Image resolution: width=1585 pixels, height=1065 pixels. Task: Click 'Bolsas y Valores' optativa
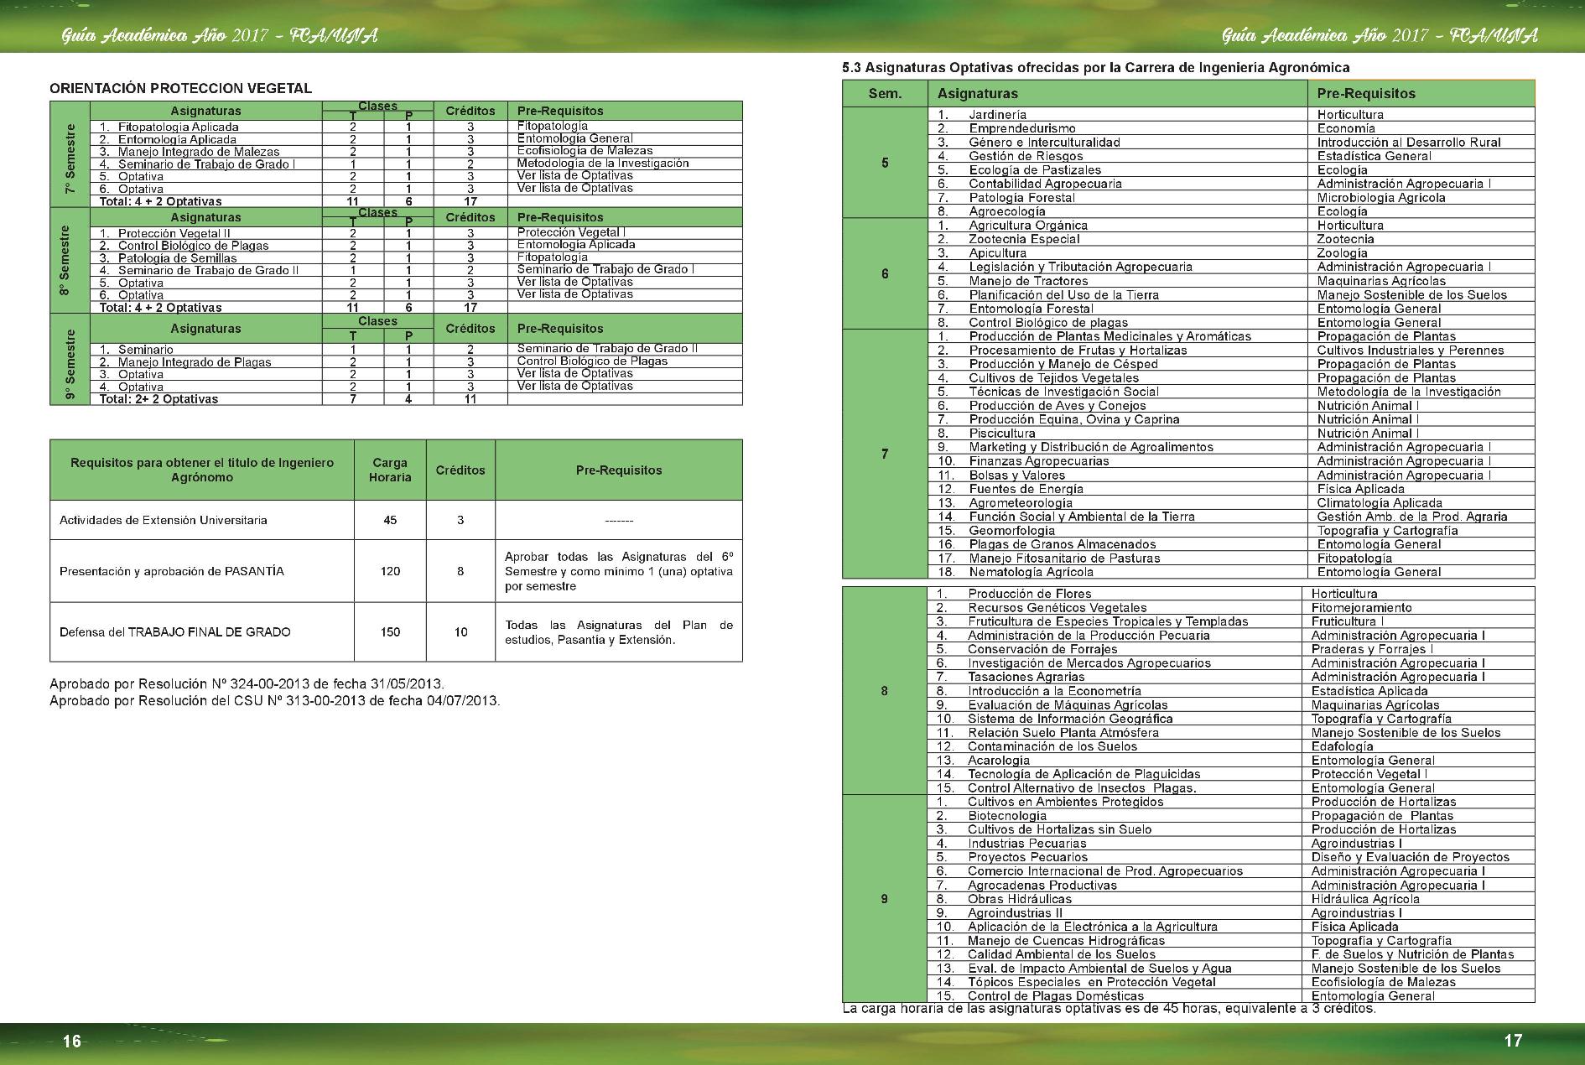(x=1016, y=475)
